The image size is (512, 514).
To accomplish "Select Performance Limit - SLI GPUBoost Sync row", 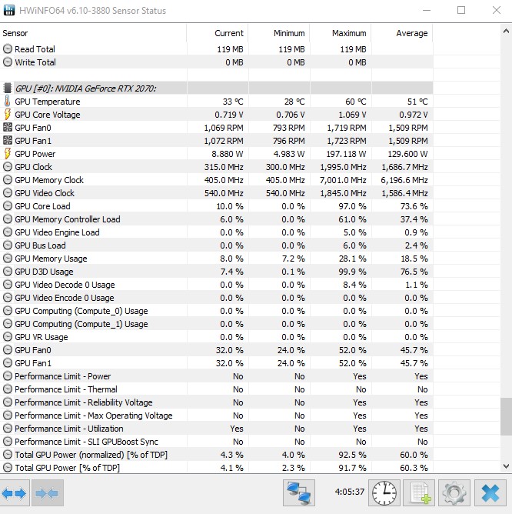I will [217, 442].
